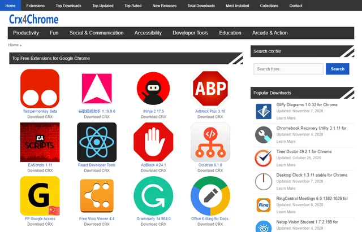Click Learn More under Time Doctor
This screenshot has height=232, width=362.
[x=286, y=165]
